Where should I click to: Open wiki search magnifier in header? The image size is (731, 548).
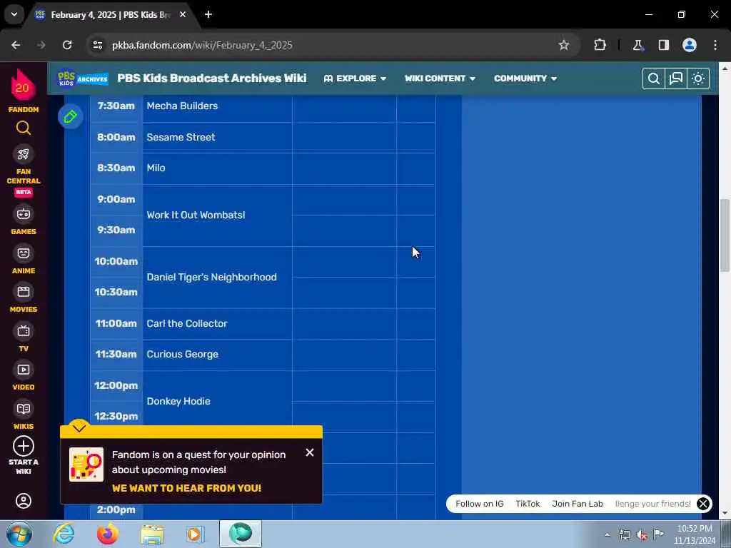654,78
